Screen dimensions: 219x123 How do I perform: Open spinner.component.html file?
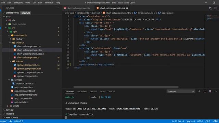click(29, 69)
